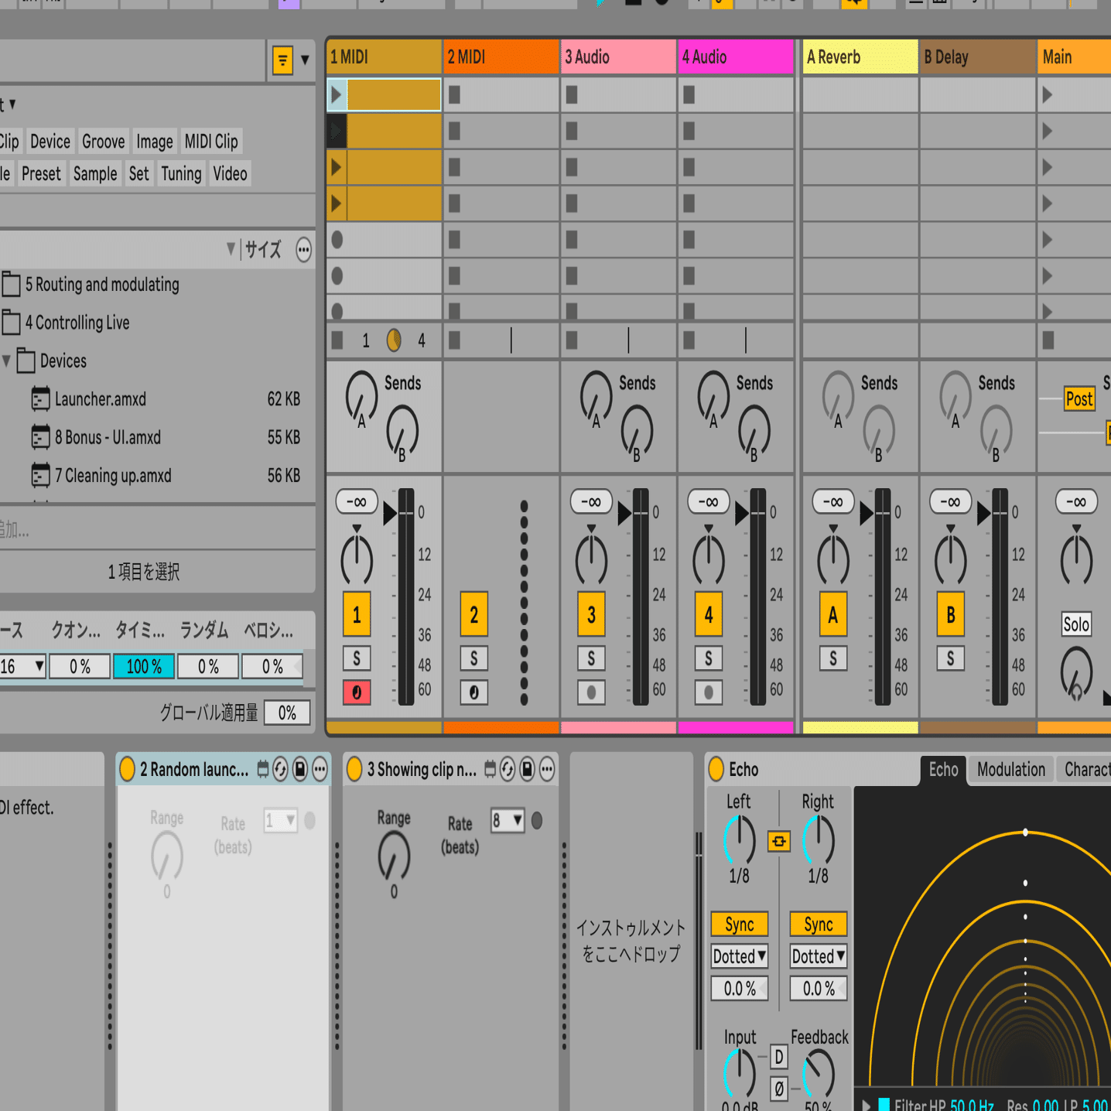Click the ellipsis icon on "3 Showing clip n..." title bar
1111x1111 pixels.
click(547, 769)
